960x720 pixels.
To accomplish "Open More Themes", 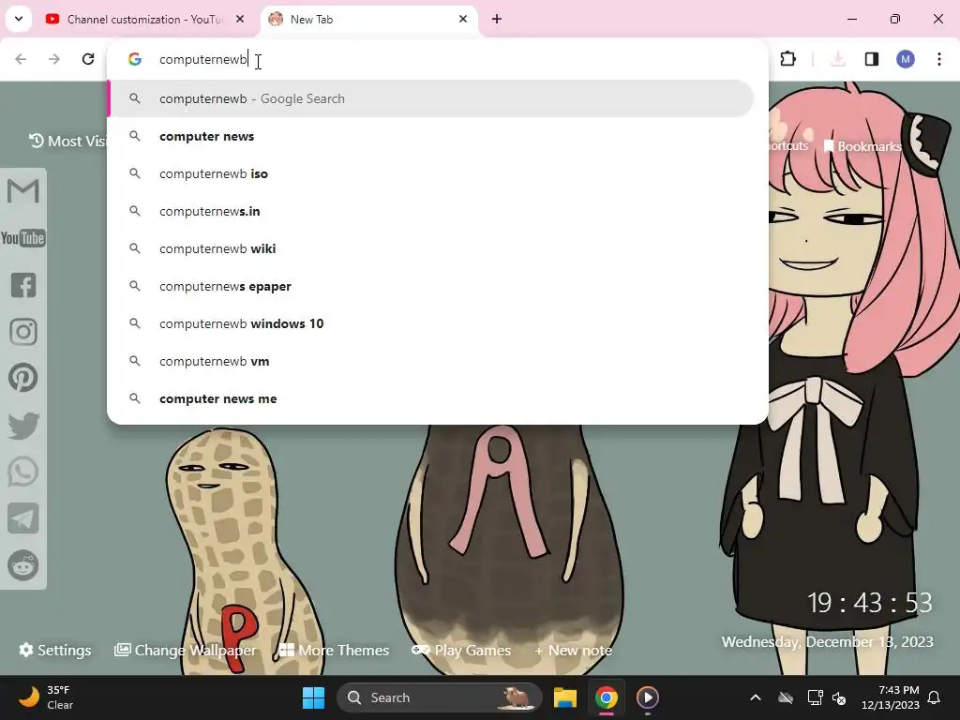I will 334,651.
